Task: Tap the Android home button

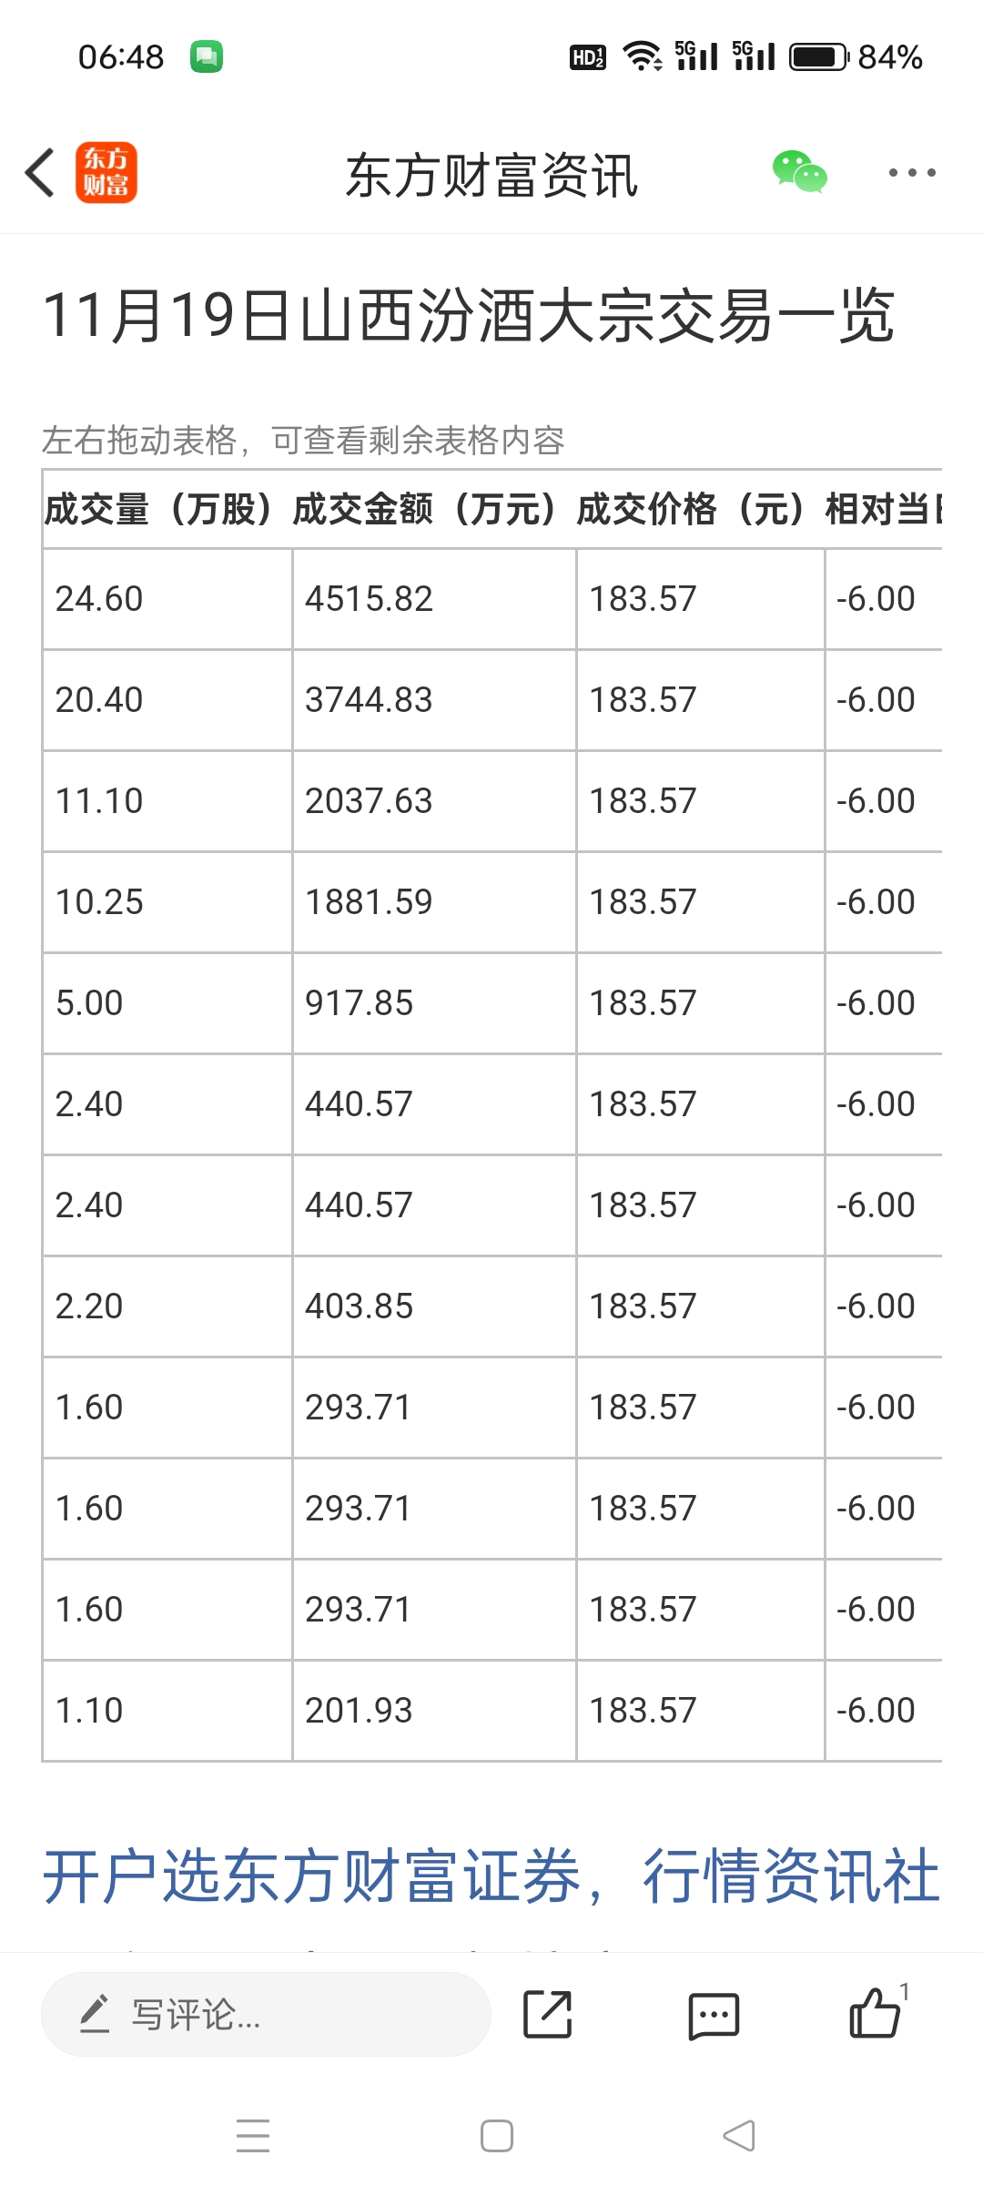Action: (496, 2135)
